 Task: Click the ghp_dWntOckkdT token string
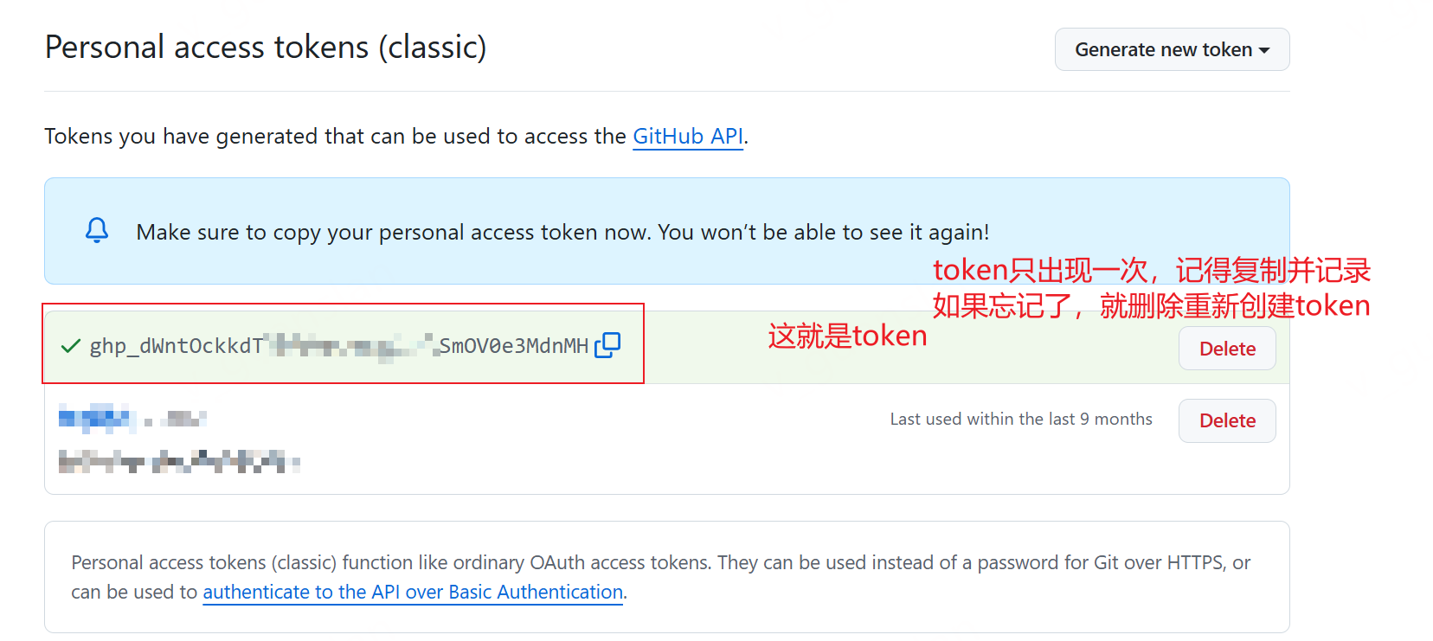(x=339, y=346)
